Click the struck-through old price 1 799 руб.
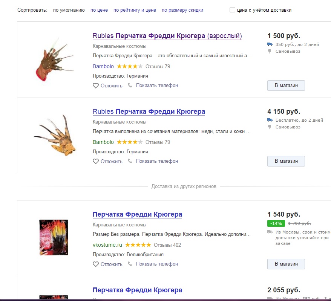The image size is (331, 301). click(299, 223)
